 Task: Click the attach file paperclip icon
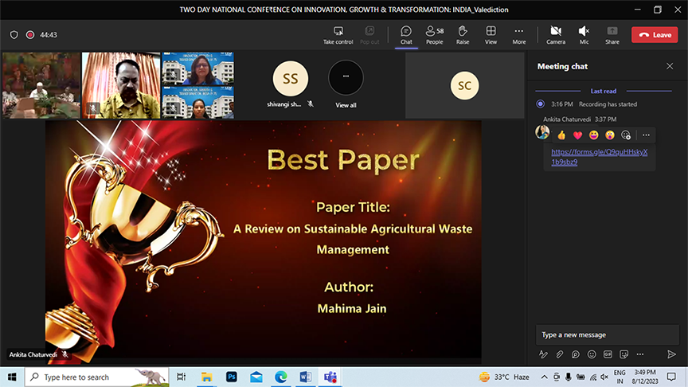tap(560, 354)
